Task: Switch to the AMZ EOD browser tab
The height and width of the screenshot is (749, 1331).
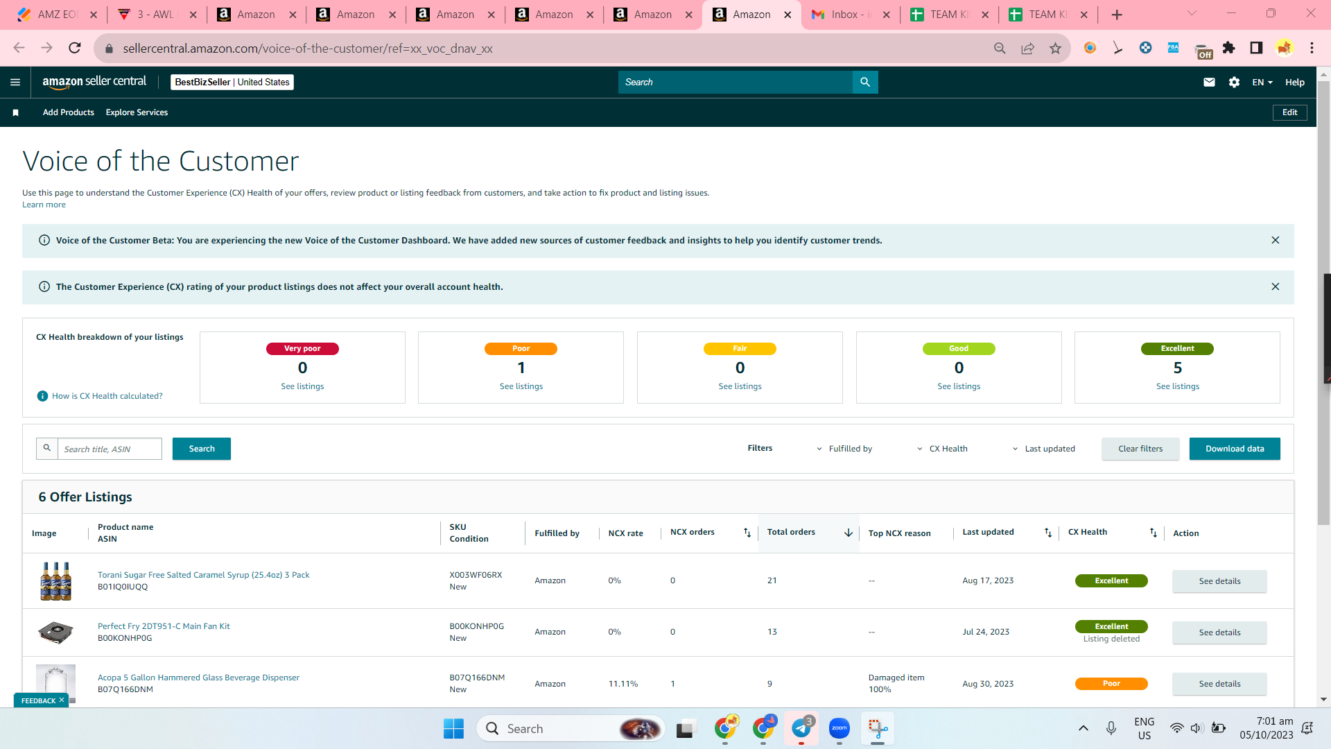Action: point(58,15)
